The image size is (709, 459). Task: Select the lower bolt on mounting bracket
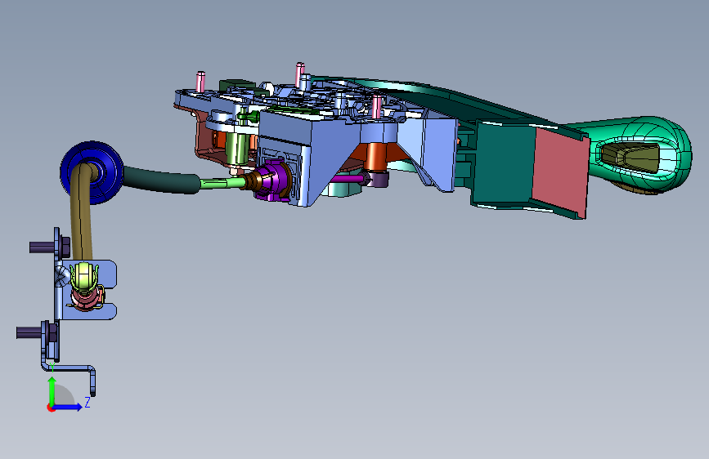pyautogui.click(x=37, y=332)
